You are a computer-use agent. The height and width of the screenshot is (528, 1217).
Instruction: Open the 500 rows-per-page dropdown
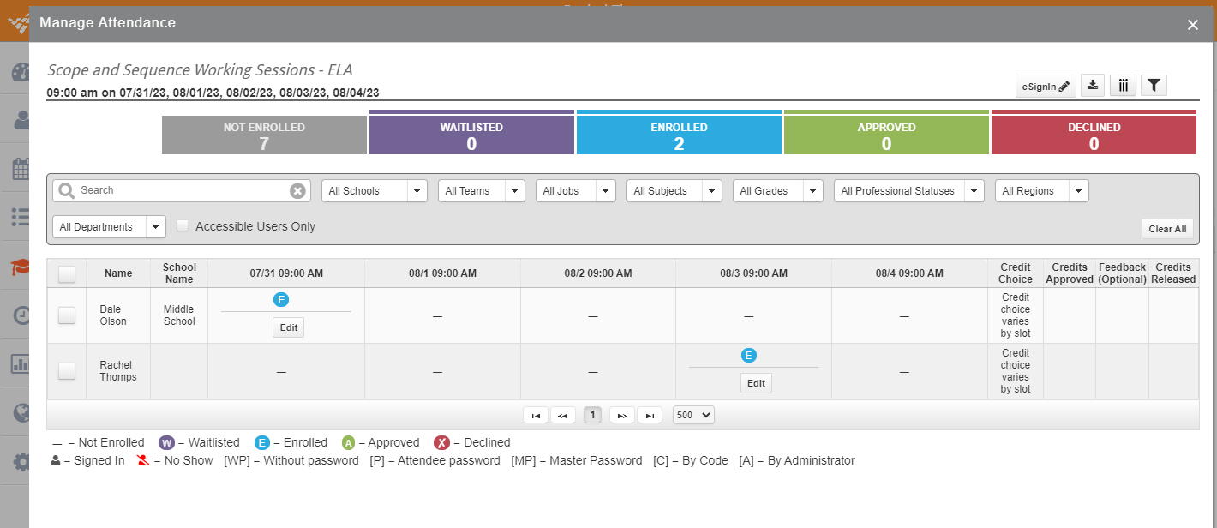pyautogui.click(x=693, y=415)
